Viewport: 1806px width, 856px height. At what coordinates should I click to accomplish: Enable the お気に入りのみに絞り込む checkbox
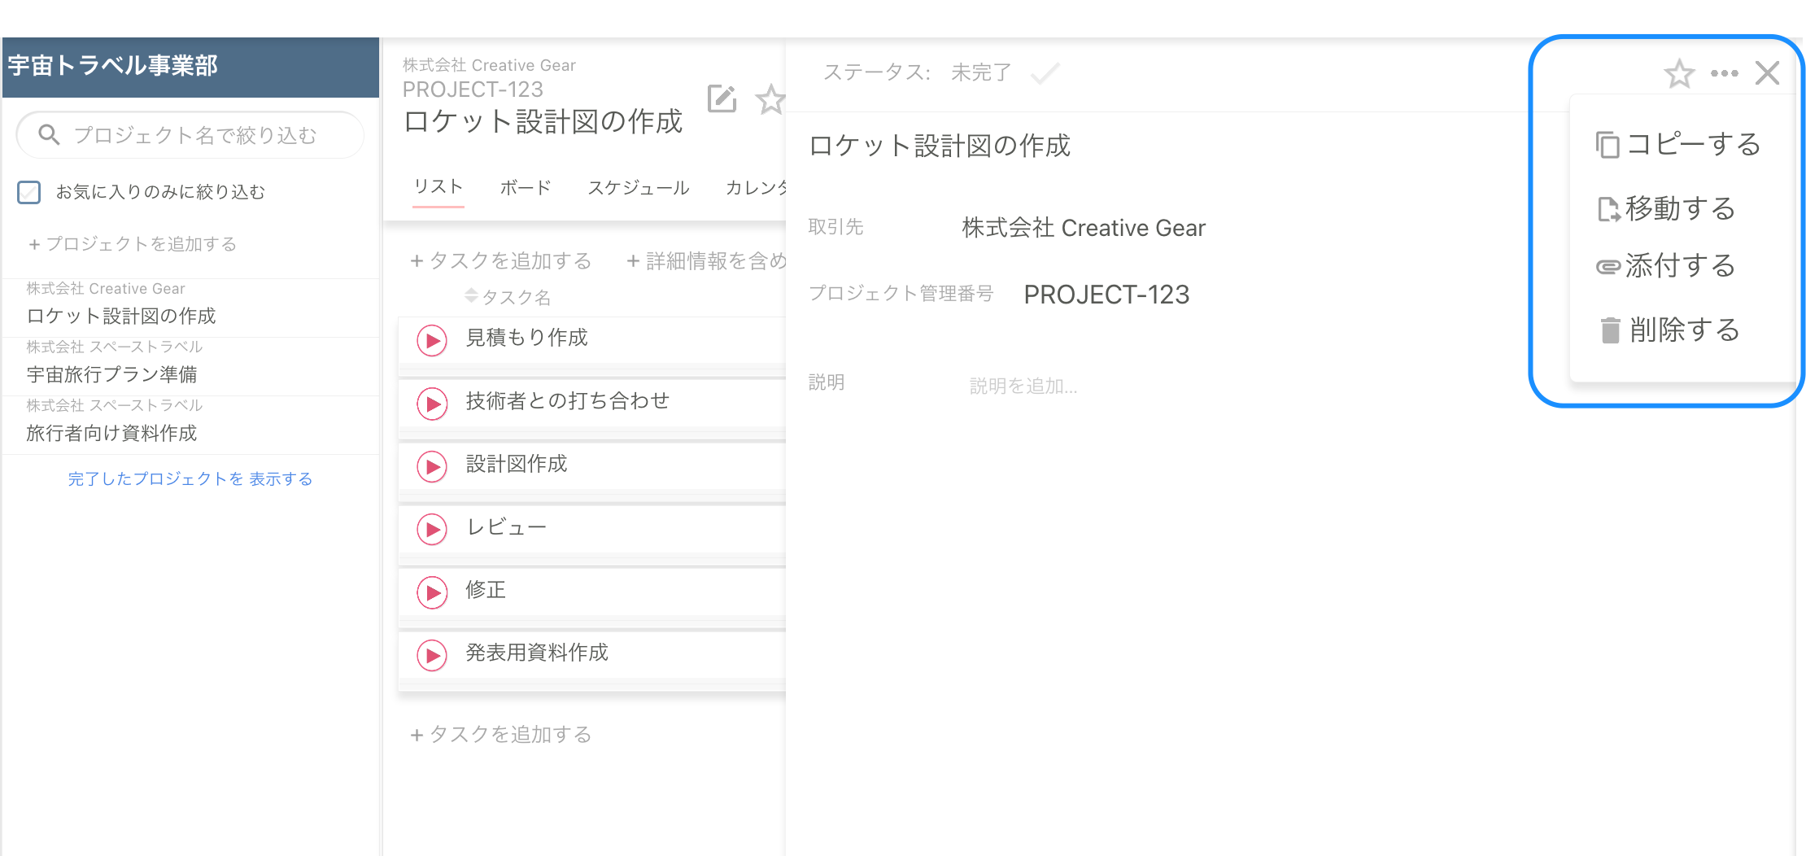[x=29, y=192]
